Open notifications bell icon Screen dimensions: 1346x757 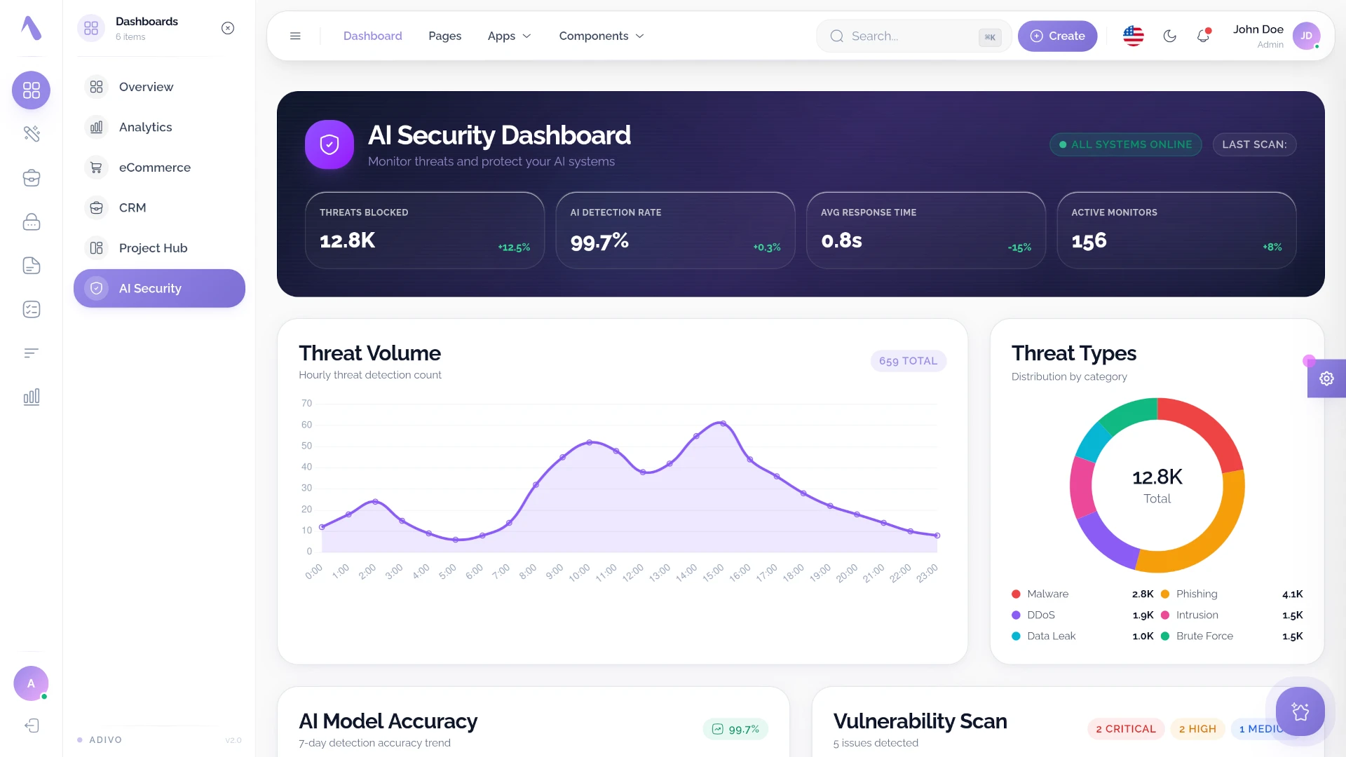pos(1203,36)
